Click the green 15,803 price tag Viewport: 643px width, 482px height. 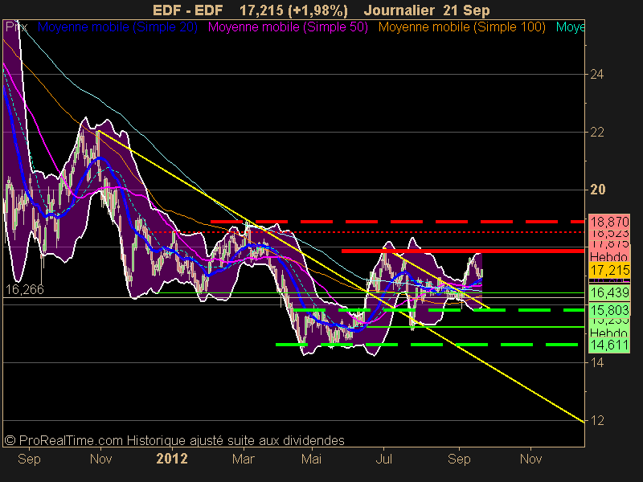click(609, 309)
